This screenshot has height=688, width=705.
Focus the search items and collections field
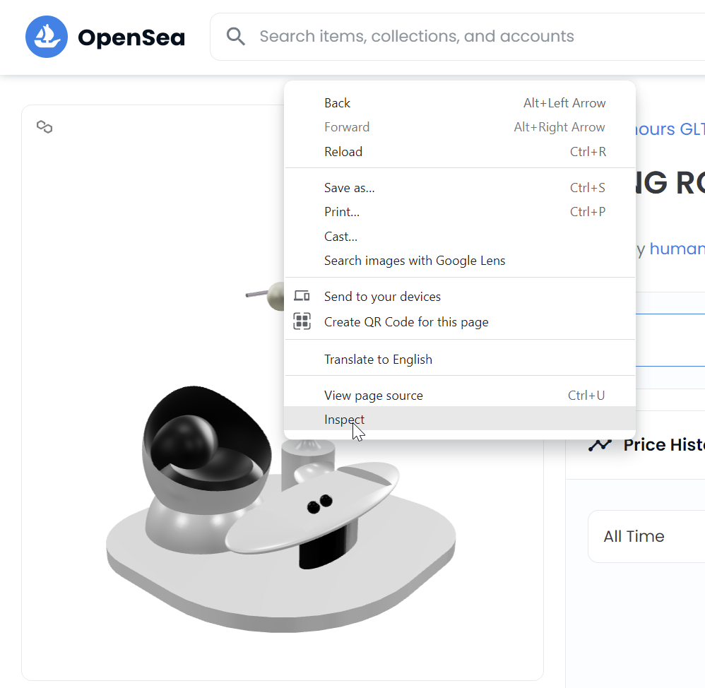coord(457,37)
